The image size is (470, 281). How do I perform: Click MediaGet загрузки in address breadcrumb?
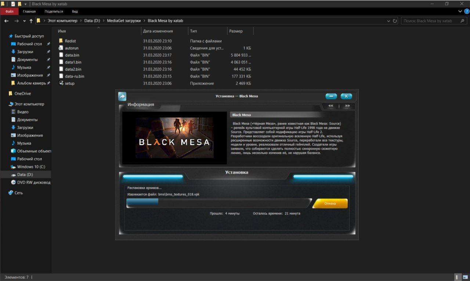pyautogui.click(x=124, y=21)
